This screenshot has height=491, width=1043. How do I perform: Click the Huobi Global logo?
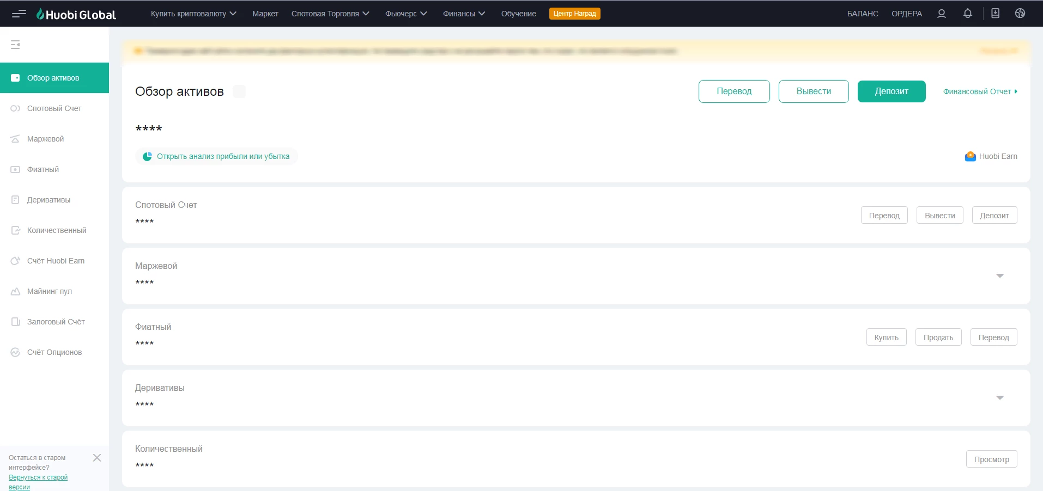pyautogui.click(x=76, y=14)
